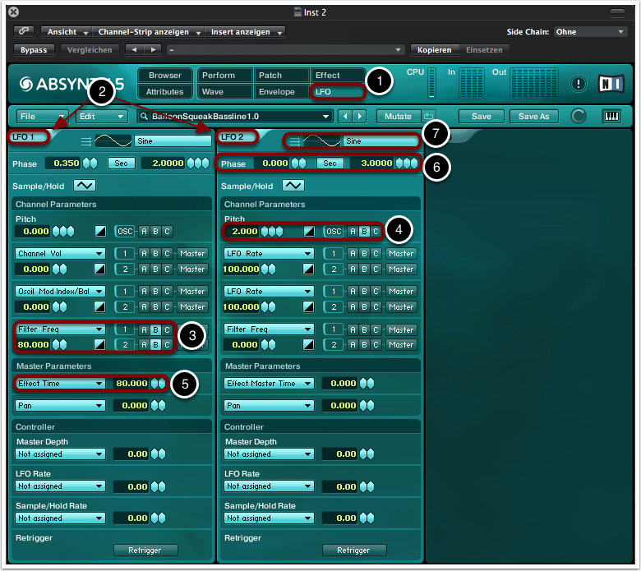Open the on-screen keyboard icon
641x571 pixels.
[x=611, y=117]
